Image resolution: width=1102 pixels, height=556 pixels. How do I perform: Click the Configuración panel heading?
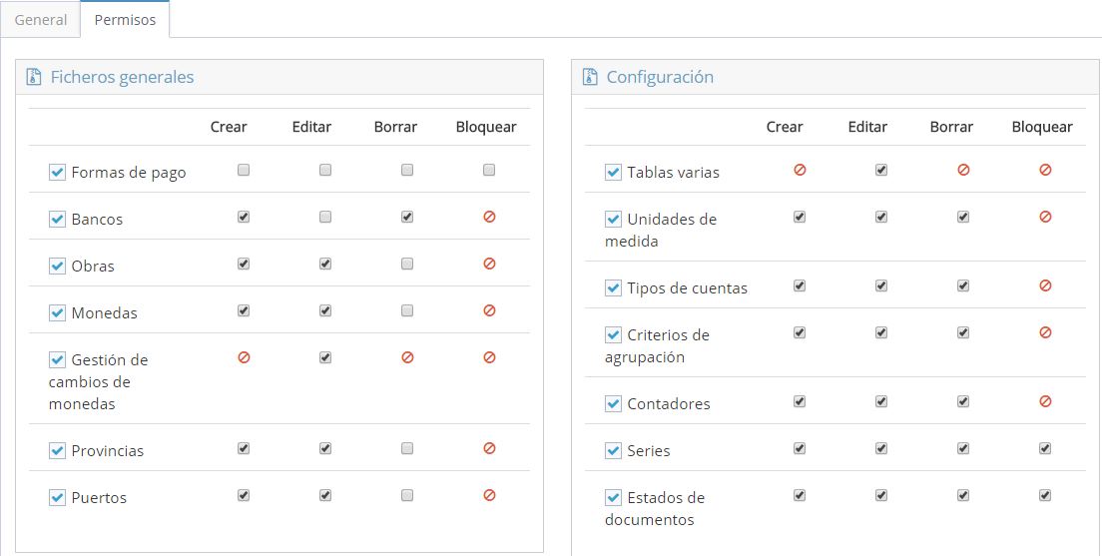(660, 77)
